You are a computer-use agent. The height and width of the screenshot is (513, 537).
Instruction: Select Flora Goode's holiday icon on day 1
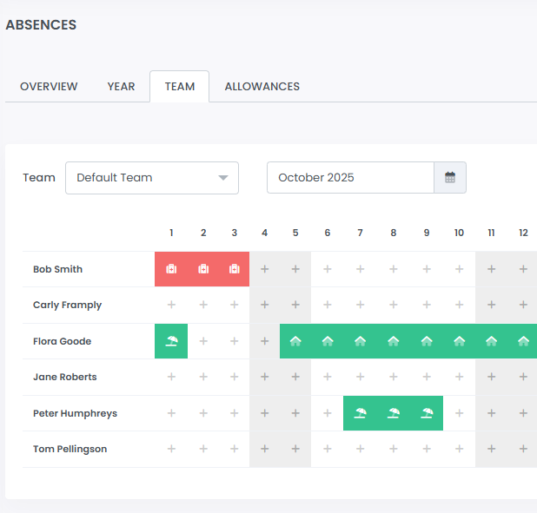(x=171, y=341)
